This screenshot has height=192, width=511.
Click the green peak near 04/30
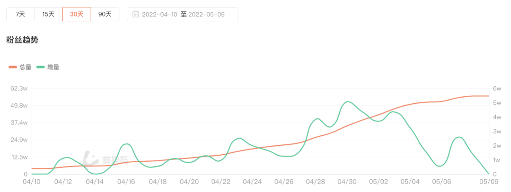tap(348, 101)
